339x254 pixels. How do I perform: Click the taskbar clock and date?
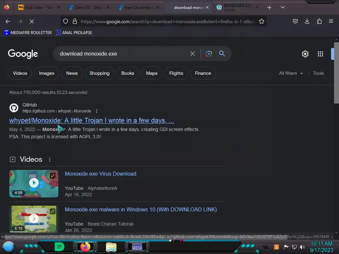tap(321, 247)
